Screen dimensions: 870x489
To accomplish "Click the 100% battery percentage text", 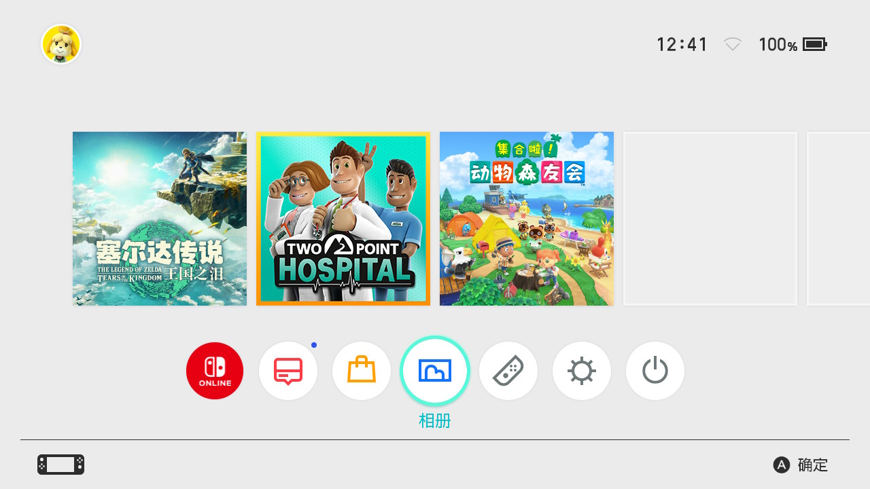I will click(x=778, y=45).
